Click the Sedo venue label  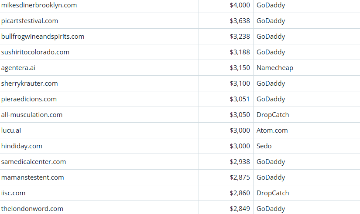(x=264, y=146)
